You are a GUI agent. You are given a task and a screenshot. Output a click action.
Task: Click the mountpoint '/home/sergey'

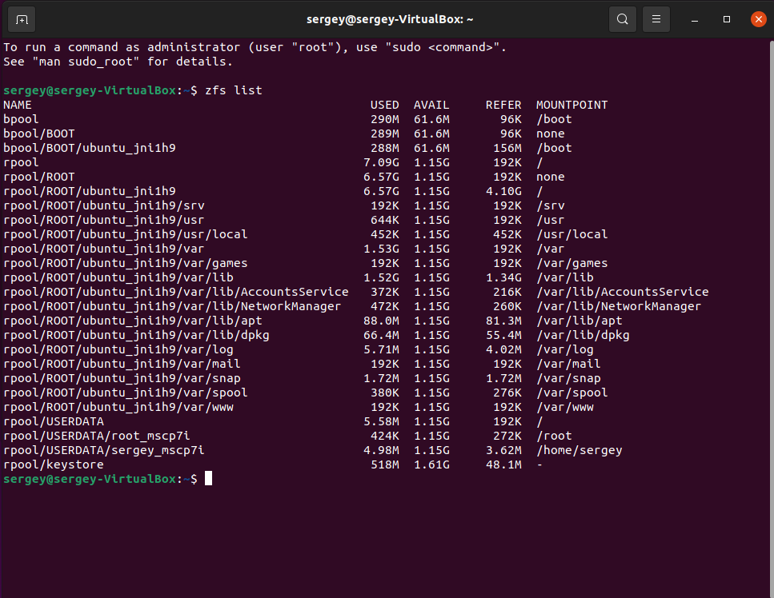(579, 450)
